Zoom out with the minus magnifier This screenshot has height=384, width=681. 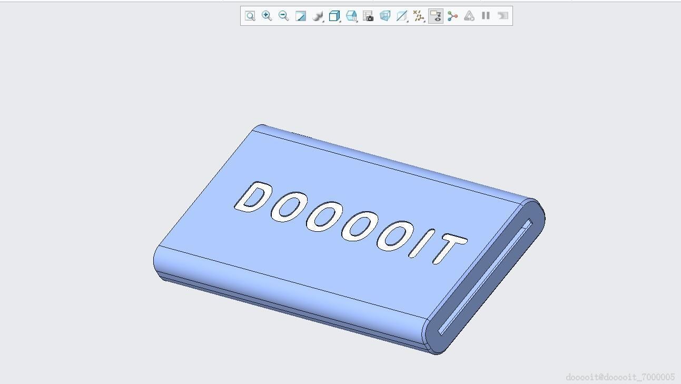click(284, 16)
